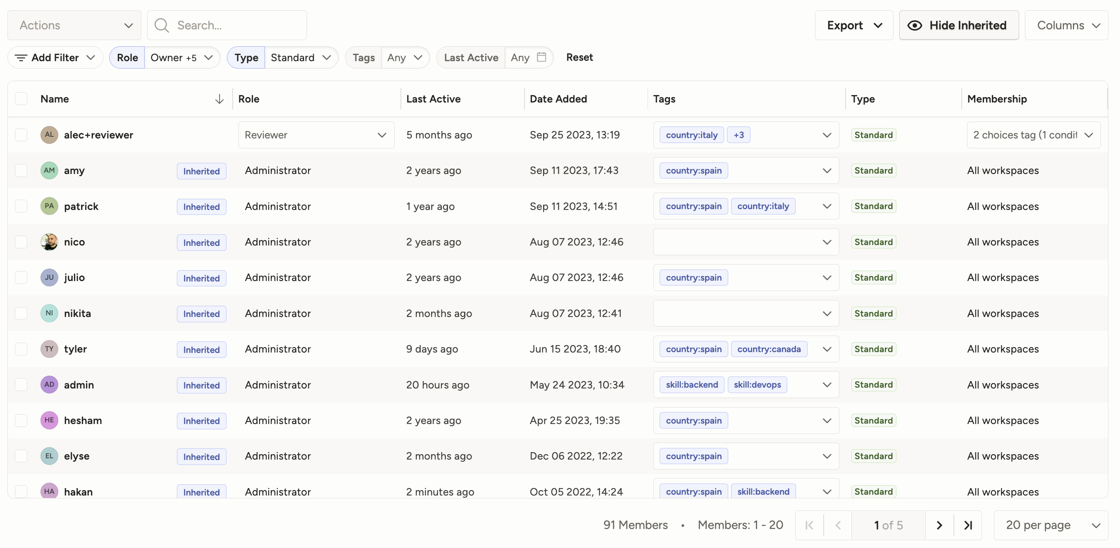
Task: Go to the next page arrow
Action: [x=939, y=525]
